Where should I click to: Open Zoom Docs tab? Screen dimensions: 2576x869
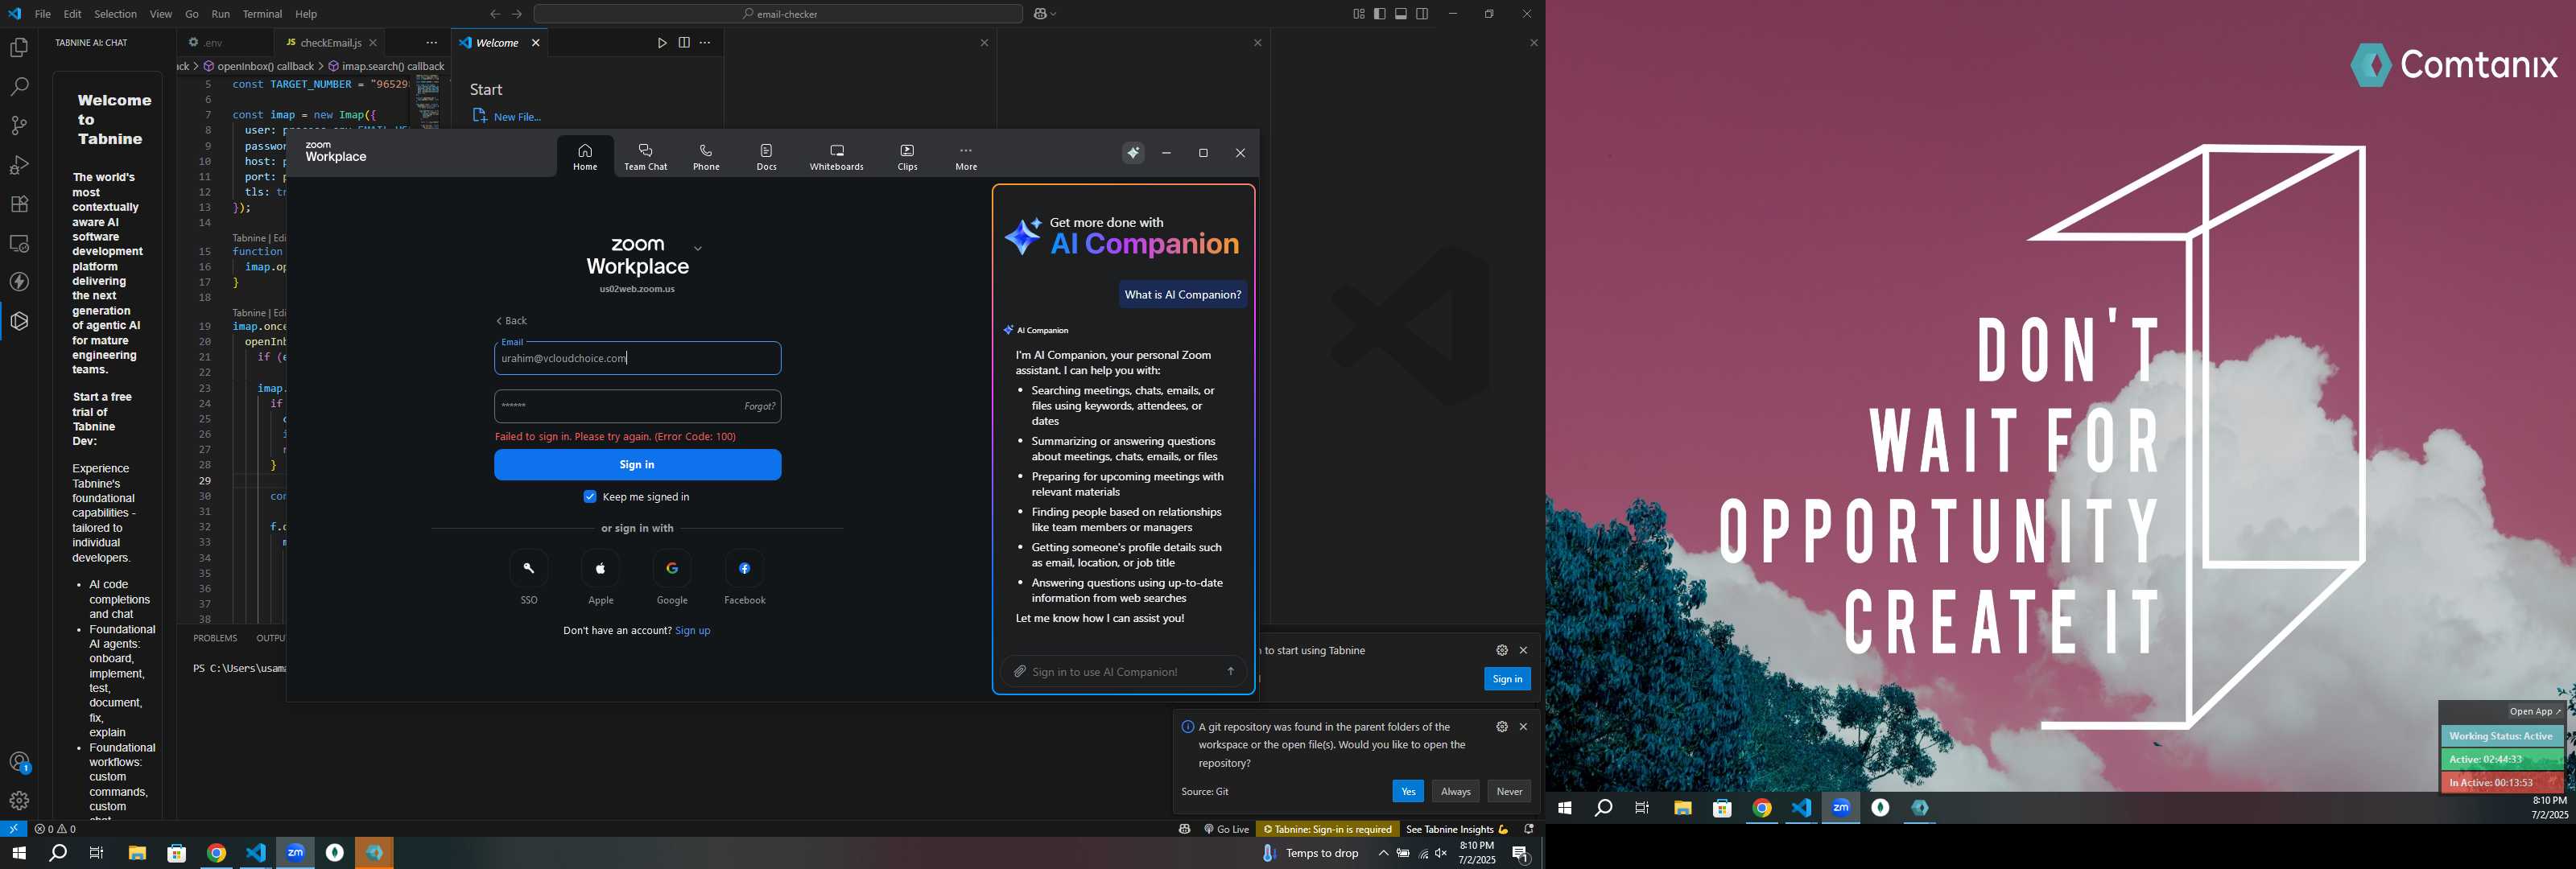point(766,157)
